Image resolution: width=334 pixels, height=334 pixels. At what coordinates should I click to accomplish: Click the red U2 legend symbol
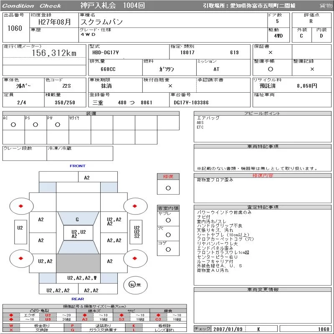click(x=48, y=315)
